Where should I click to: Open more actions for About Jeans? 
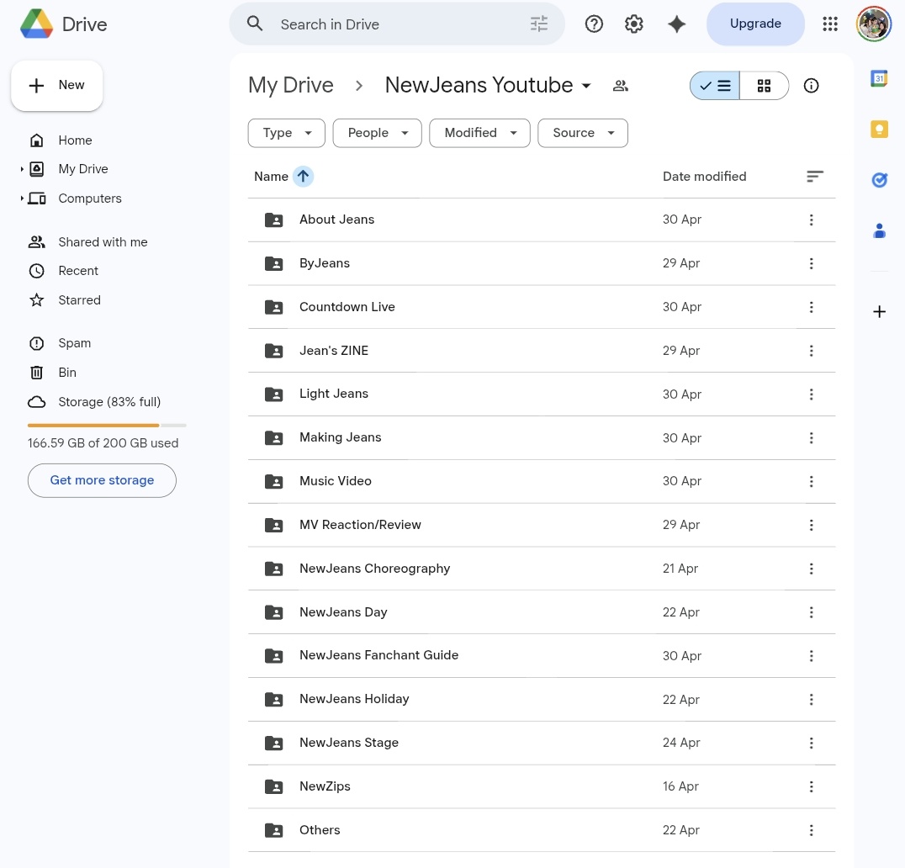click(811, 220)
